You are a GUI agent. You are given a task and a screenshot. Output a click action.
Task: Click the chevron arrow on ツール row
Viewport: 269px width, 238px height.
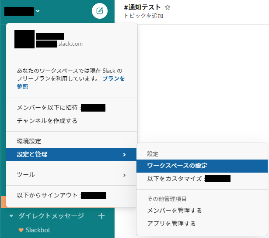pos(124,175)
